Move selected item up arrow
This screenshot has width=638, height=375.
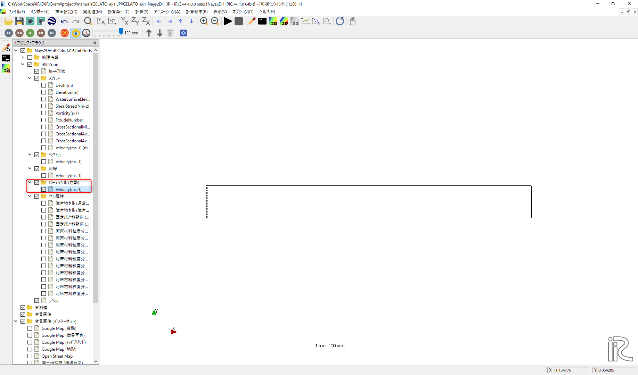pyautogui.click(x=149, y=33)
